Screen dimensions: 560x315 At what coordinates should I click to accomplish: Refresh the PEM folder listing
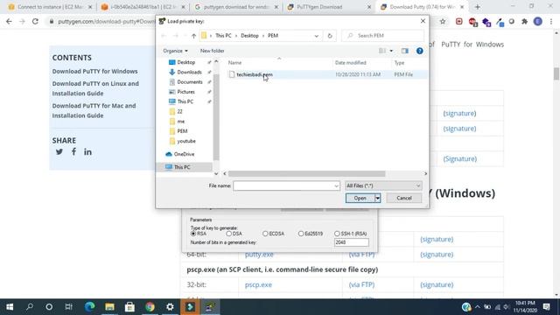(330, 36)
